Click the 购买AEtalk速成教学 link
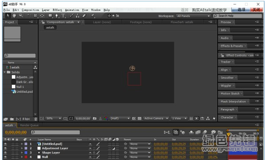 coord(210,10)
